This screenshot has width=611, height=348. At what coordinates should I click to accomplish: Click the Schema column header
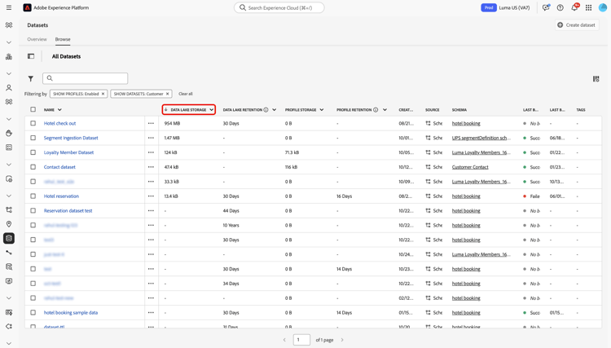pos(459,110)
